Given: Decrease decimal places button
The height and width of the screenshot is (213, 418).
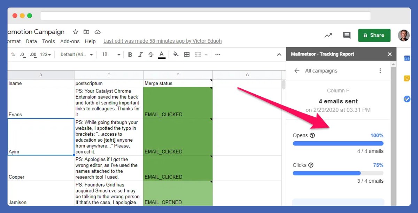Looking at the screenshot, I should pos(23,54).
